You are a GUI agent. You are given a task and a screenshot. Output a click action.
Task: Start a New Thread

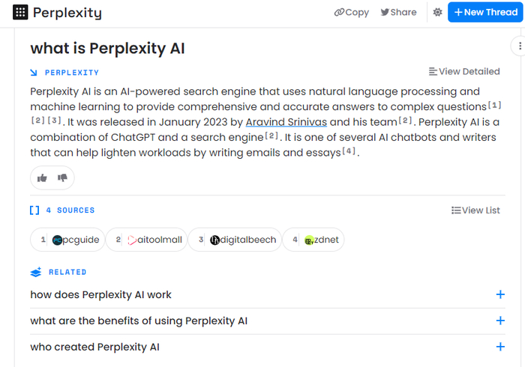[484, 12]
